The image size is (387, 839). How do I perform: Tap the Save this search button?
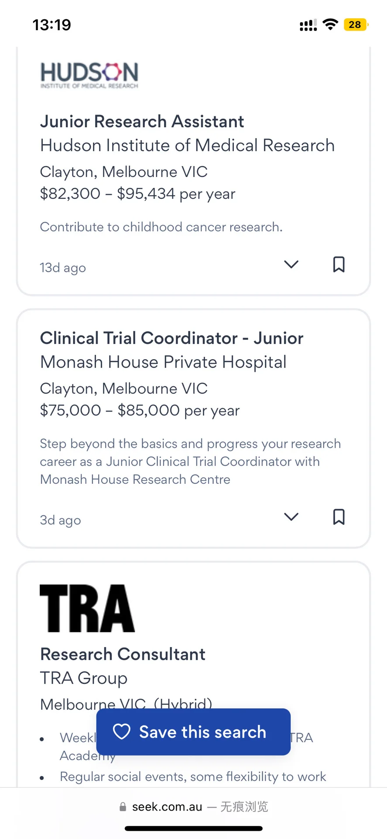[x=193, y=732]
